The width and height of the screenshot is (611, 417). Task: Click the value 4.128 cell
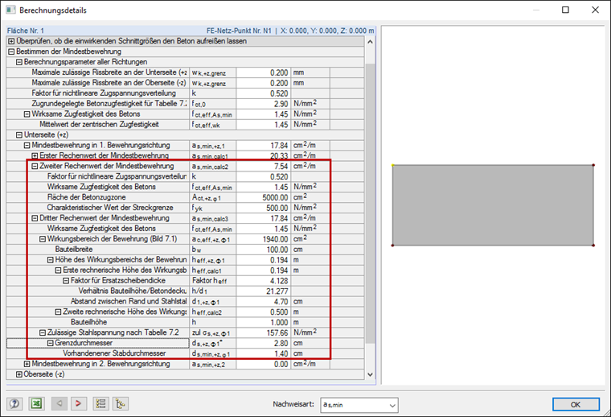pyautogui.click(x=264, y=280)
